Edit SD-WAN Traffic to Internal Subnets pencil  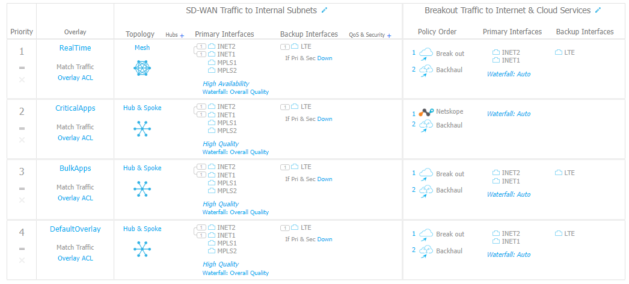click(325, 10)
